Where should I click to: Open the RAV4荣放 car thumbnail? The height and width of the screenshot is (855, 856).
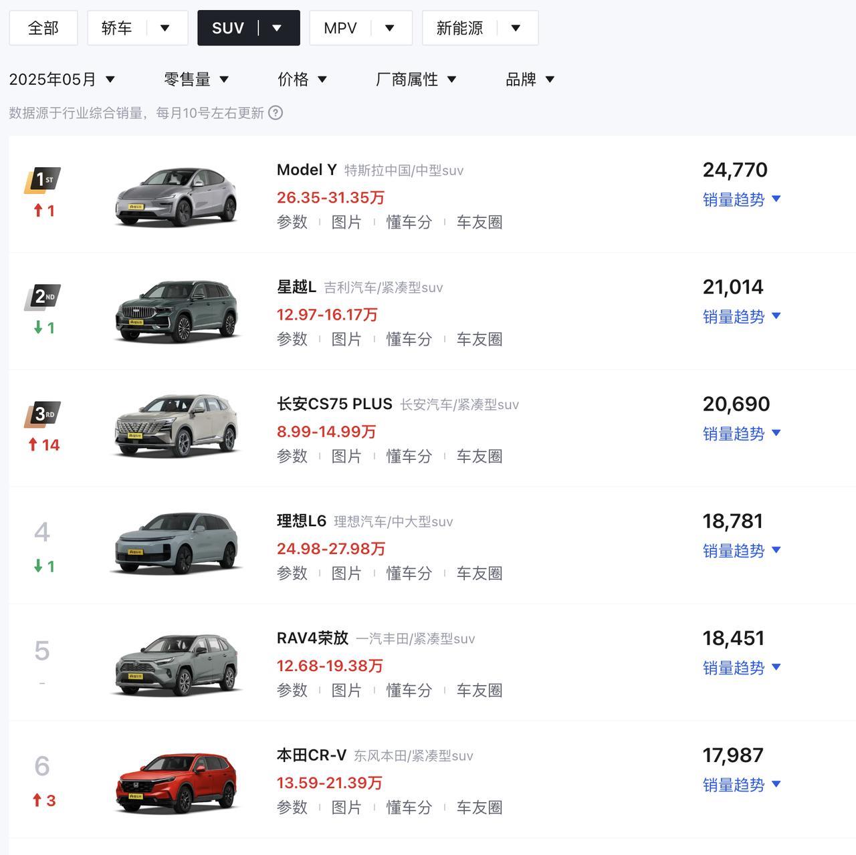177,665
